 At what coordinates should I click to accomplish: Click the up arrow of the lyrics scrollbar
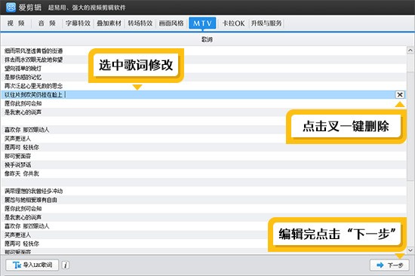pos(410,51)
